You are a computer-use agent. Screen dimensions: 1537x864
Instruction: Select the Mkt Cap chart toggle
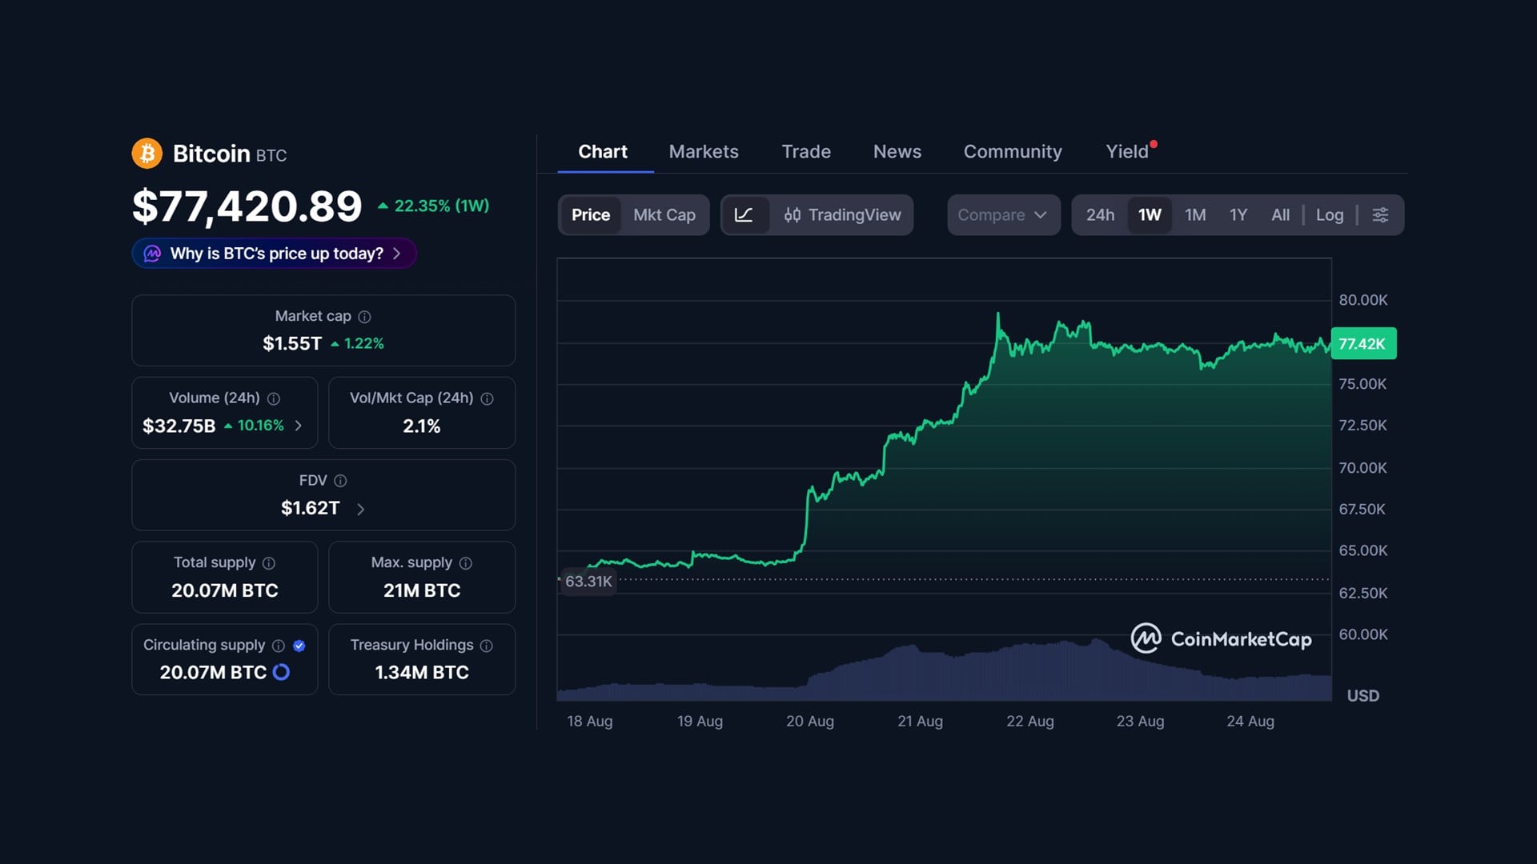point(664,215)
